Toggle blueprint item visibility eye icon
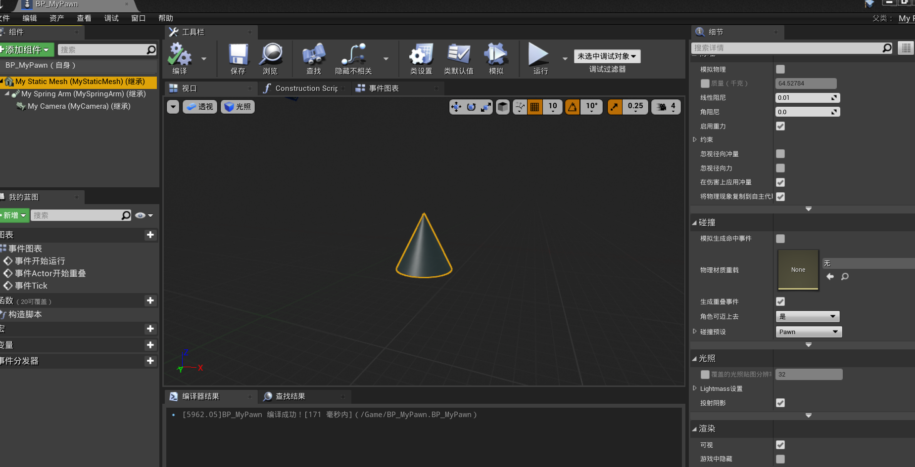This screenshot has height=467, width=915. 141,215
